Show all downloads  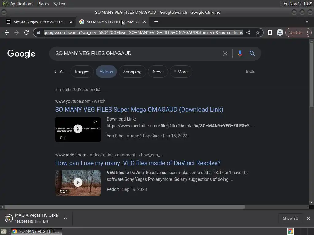point(290,218)
